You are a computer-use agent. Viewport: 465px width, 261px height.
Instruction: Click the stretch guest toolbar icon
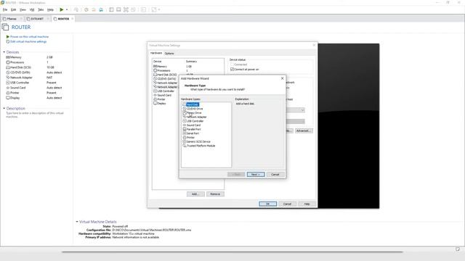tap(154, 9)
